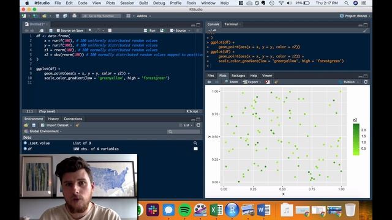Image resolution: width=392 pixels, height=220 pixels.
Task: Click the Run button
Action: 149,31
